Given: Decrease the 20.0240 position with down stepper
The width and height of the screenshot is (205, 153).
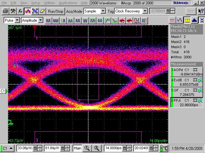Looking at the screenshot, I should [x=156, y=149].
